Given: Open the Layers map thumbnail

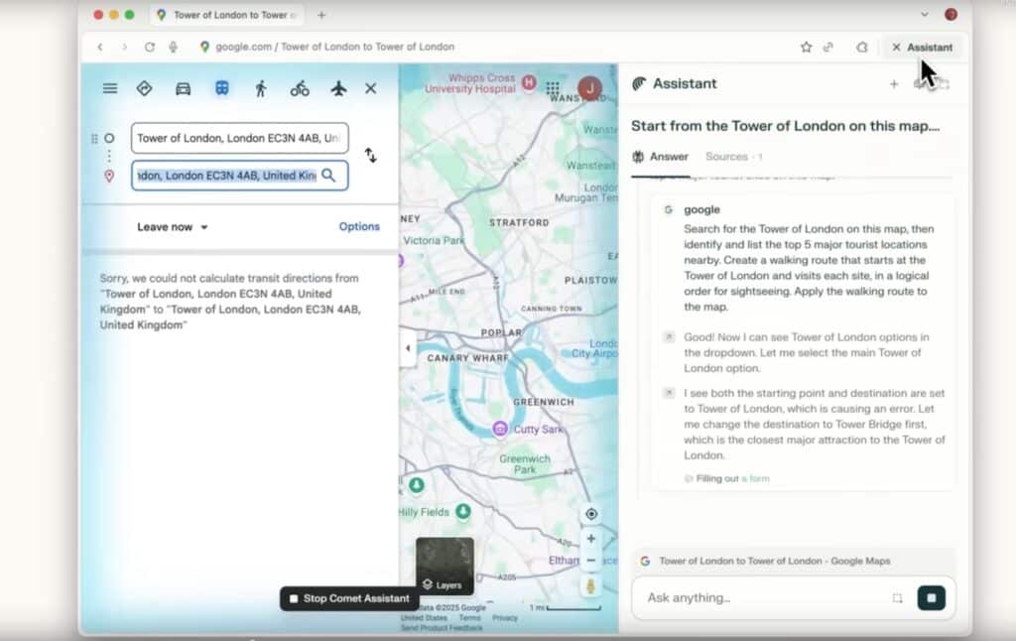Looking at the screenshot, I should point(444,566).
